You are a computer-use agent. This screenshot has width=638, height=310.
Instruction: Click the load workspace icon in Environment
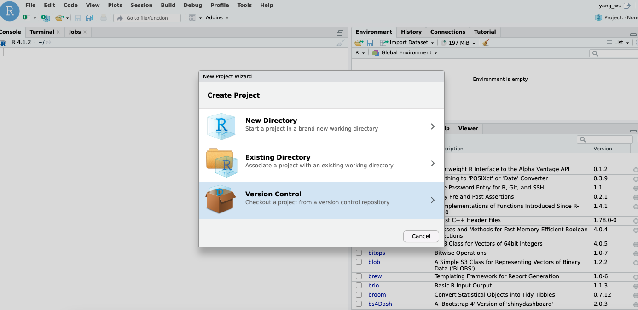coord(359,42)
